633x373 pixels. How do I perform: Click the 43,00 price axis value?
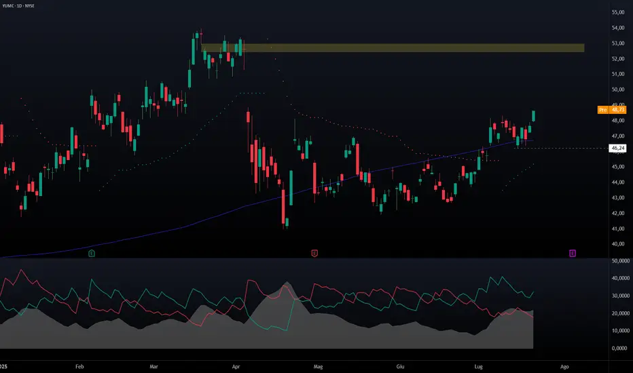[618, 197]
